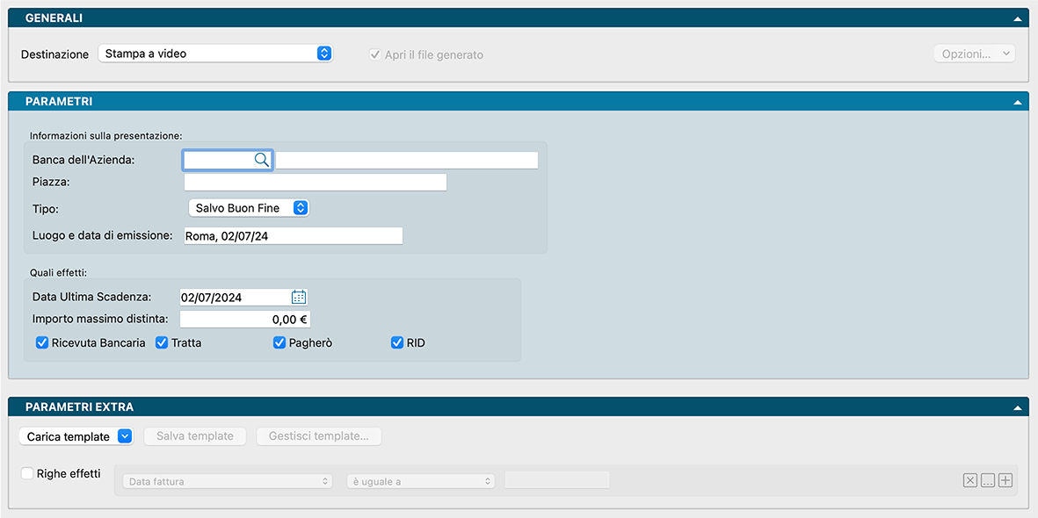Click the Gestisci template button
The image size is (1038, 518).
318,436
